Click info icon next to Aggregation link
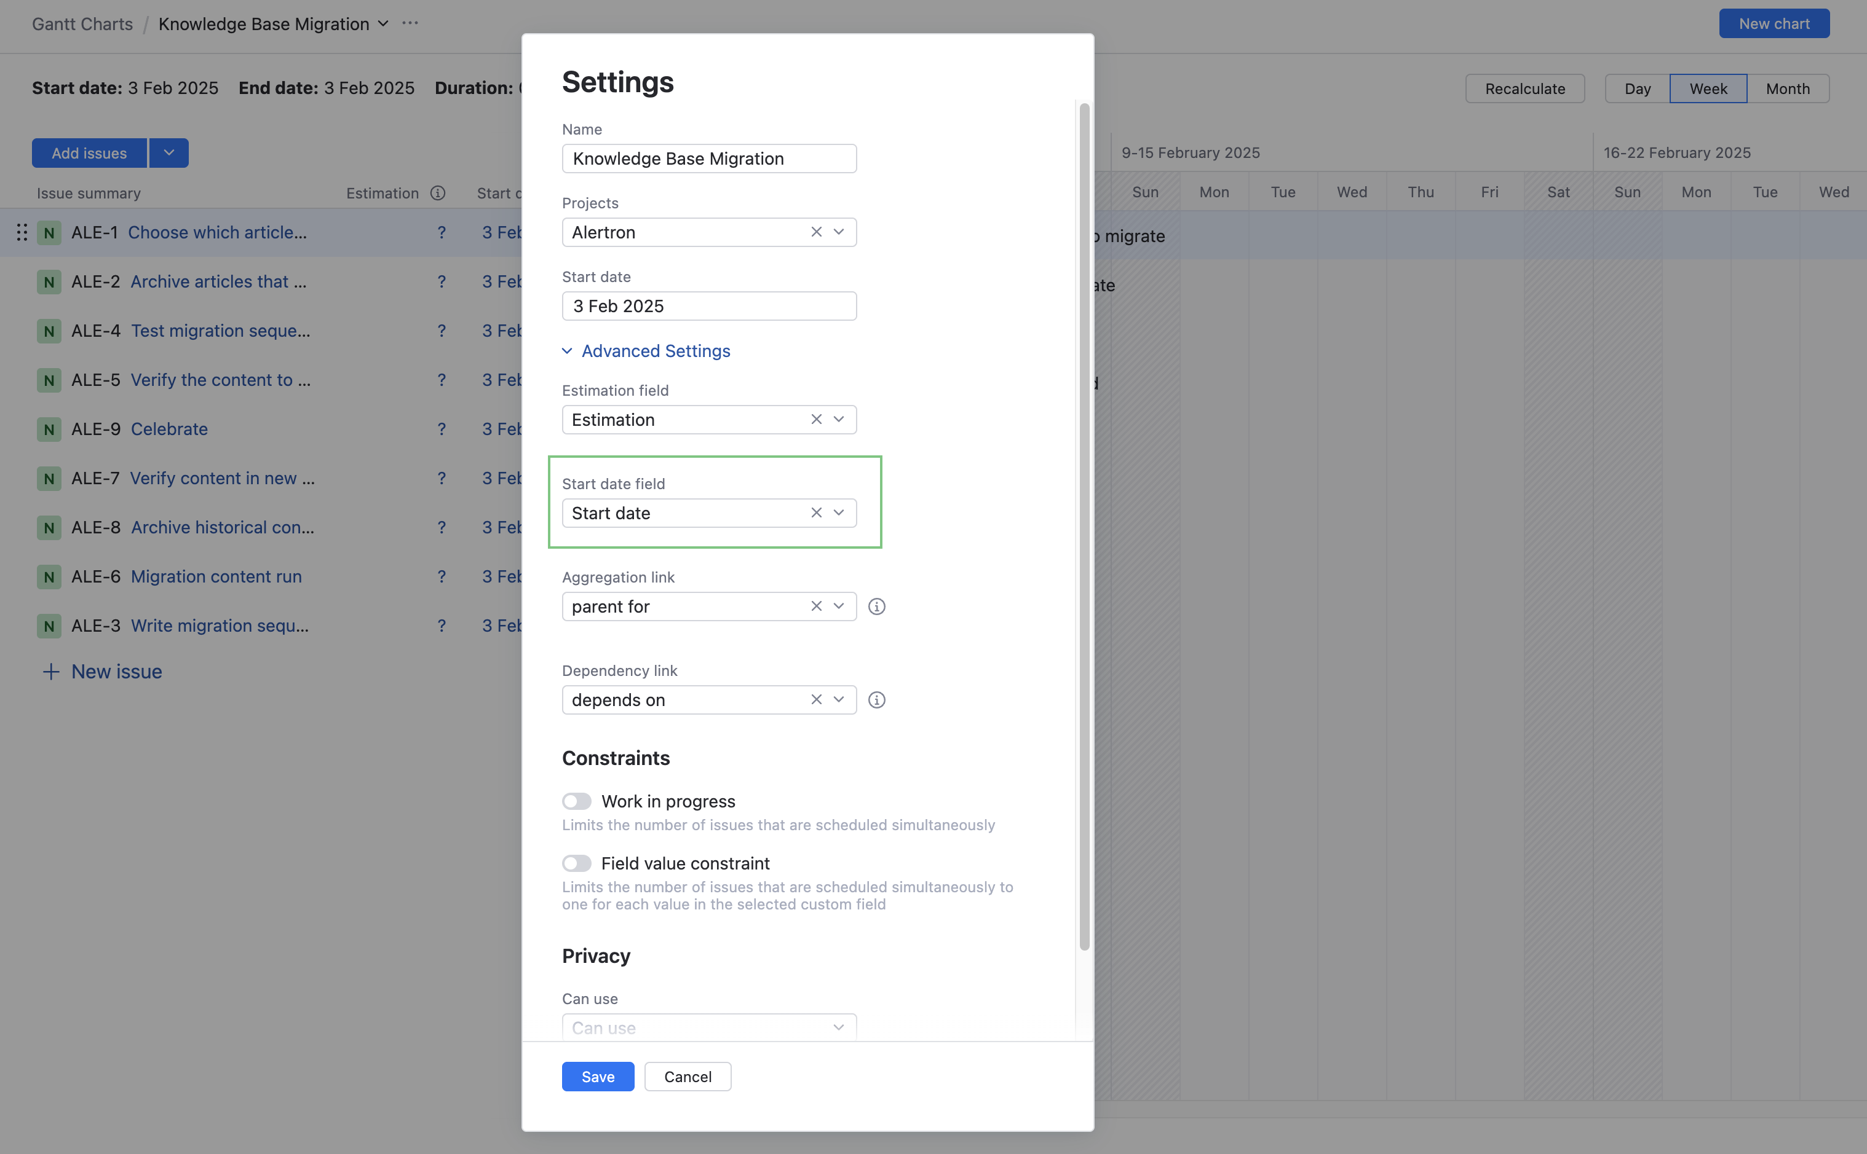Image resolution: width=1867 pixels, height=1154 pixels. point(876,606)
